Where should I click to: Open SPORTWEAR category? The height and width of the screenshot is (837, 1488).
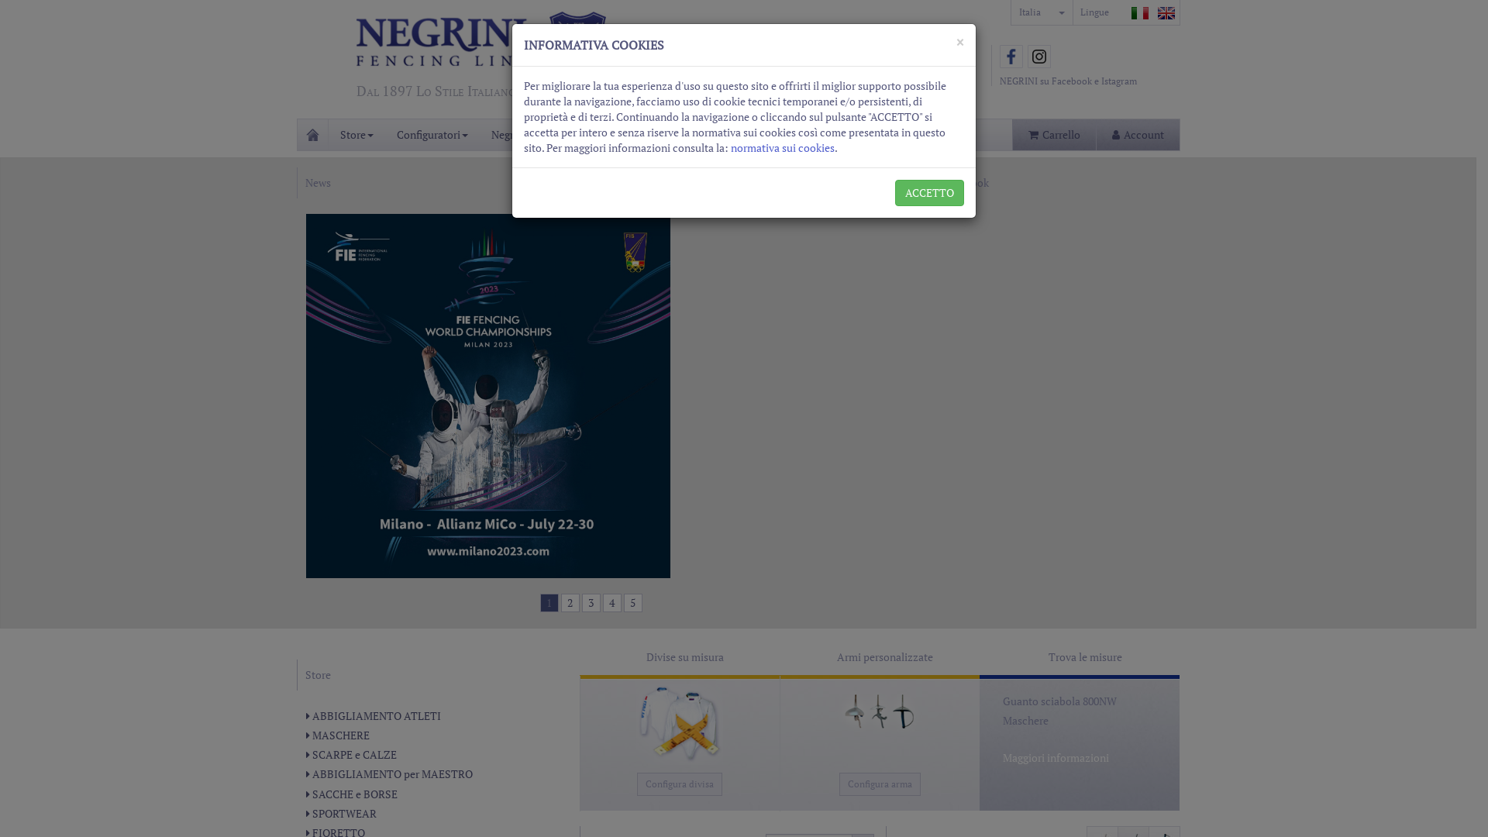[x=344, y=814]
